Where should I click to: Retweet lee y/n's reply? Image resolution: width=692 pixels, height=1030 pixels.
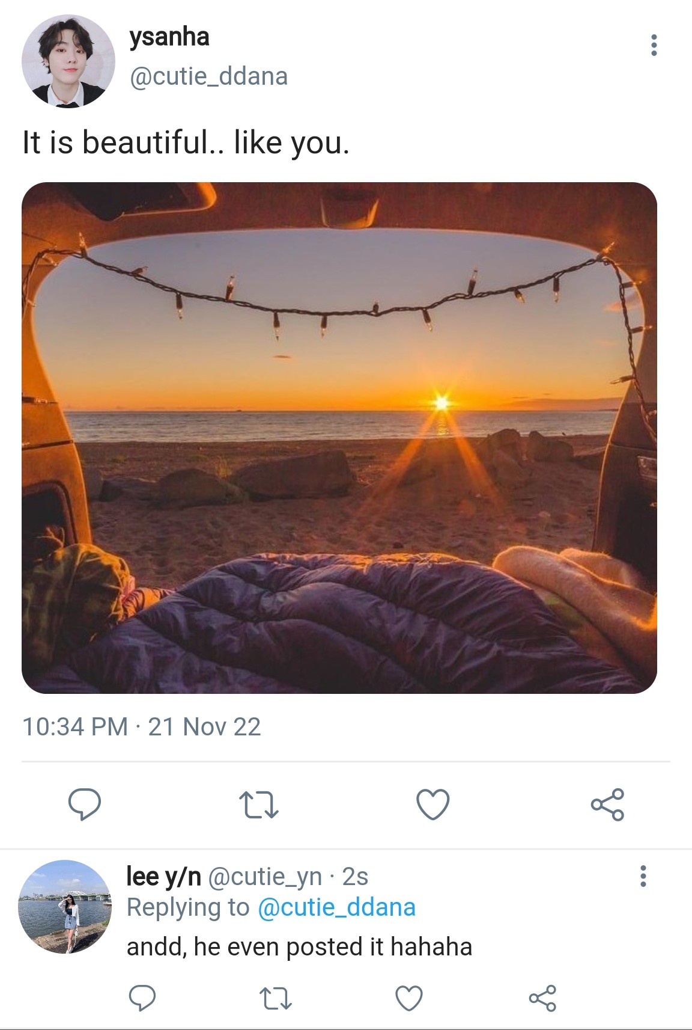[x=275, y=999]
